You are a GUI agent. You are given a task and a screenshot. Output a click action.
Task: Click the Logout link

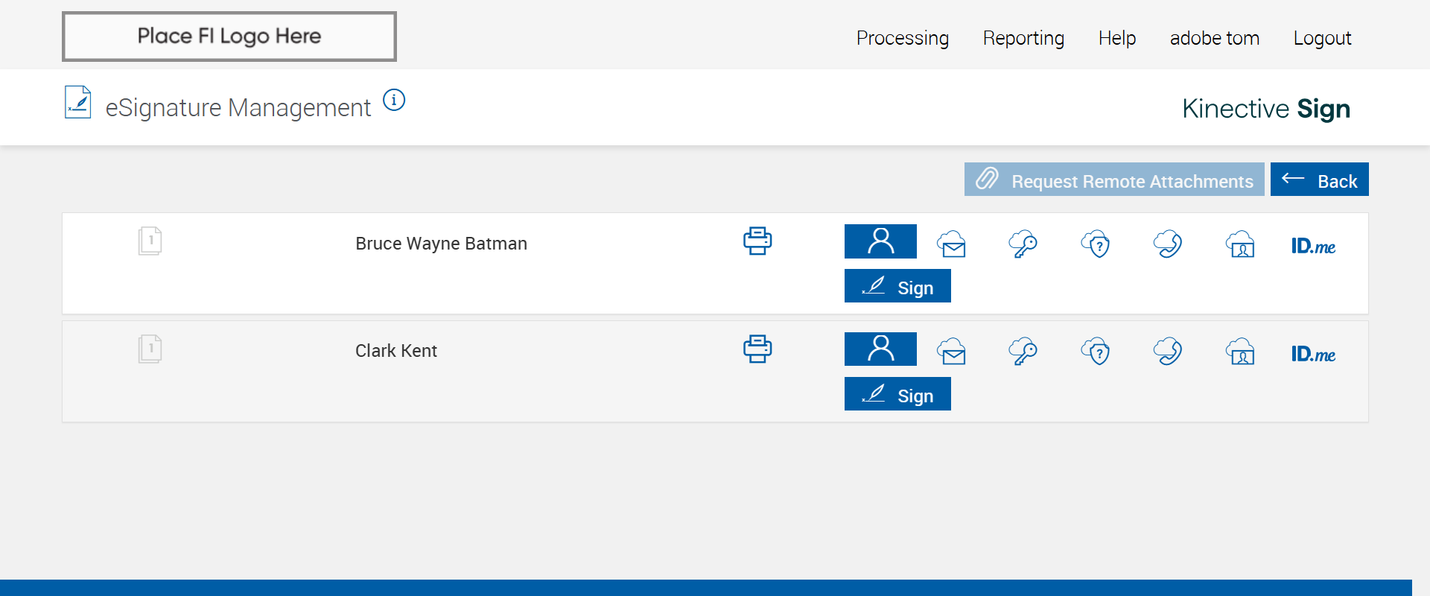tap(1322, 38)
